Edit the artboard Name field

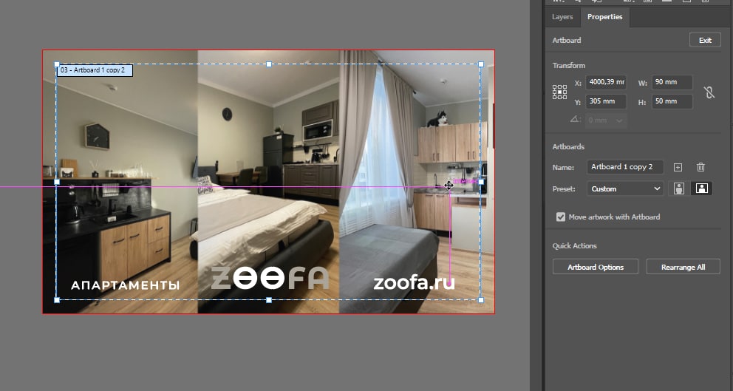pyautogui.click(x=625, y=167)
